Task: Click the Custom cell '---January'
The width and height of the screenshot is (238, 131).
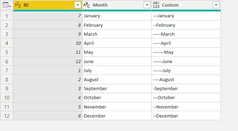Action: tap(186, 16)
